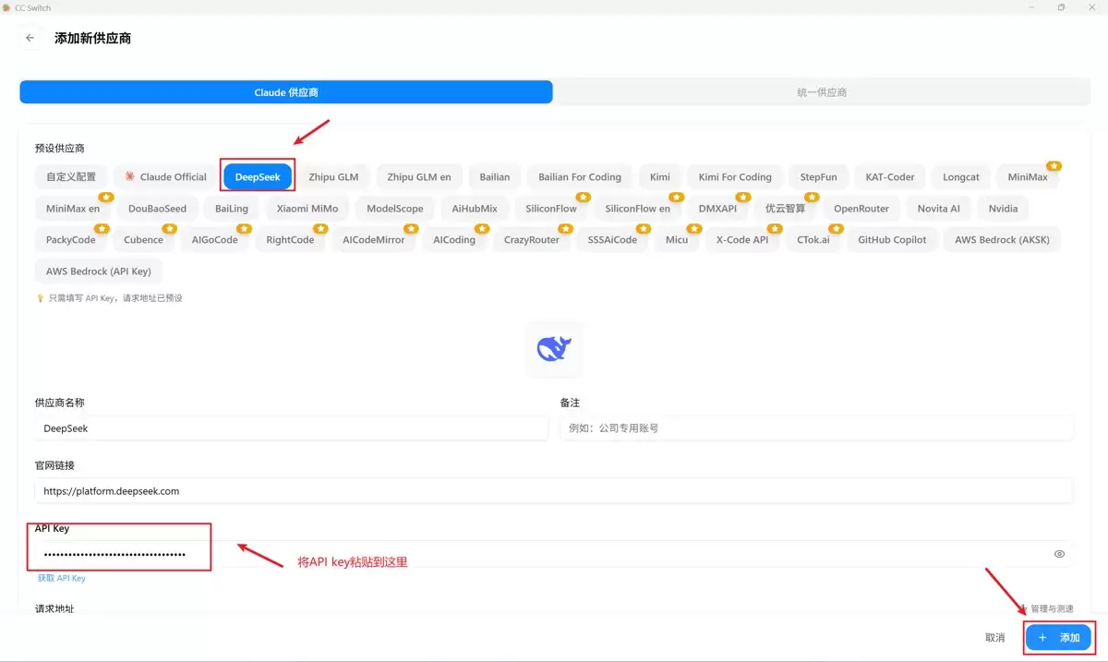Screen dimensions: 1108x662
Task: Go back with the arrow icon
Action: pyautogui.click(x=30, y=38)
